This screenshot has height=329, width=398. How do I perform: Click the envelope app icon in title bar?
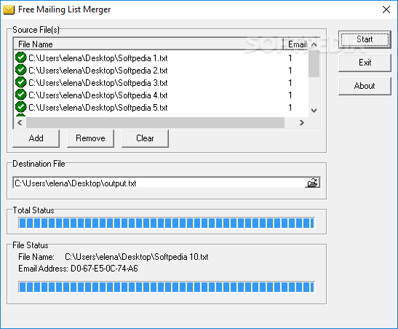click(x=9, y=9)
